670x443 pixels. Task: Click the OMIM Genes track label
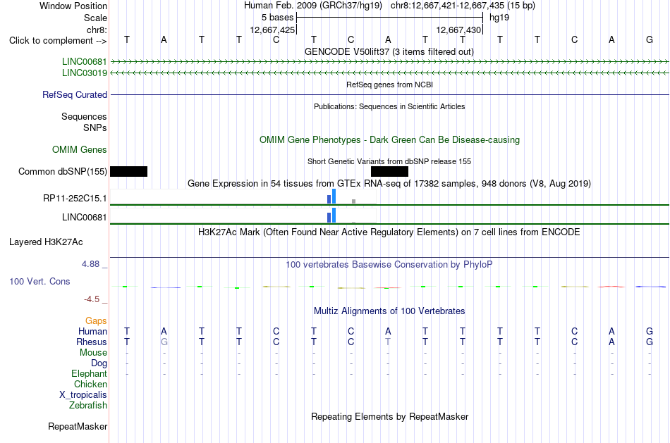[x=79, y=150]
